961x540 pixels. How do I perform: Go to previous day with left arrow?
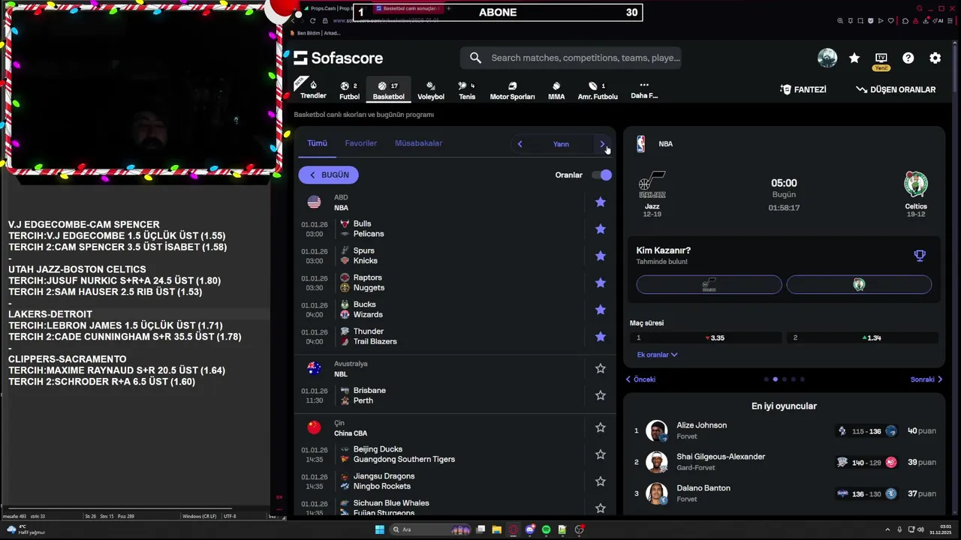coord(520,144)
